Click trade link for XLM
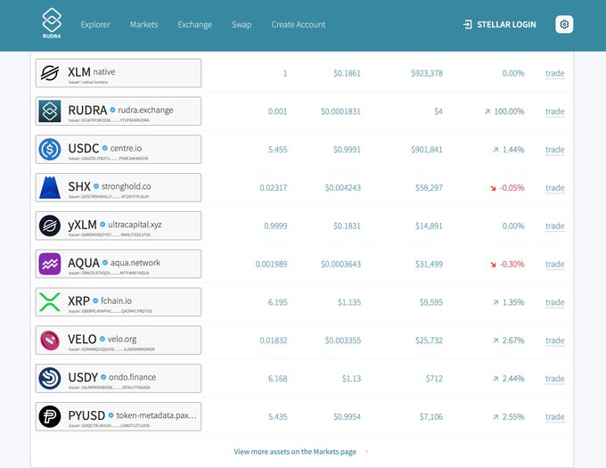 pyautogui.click(x=554, y=73)
